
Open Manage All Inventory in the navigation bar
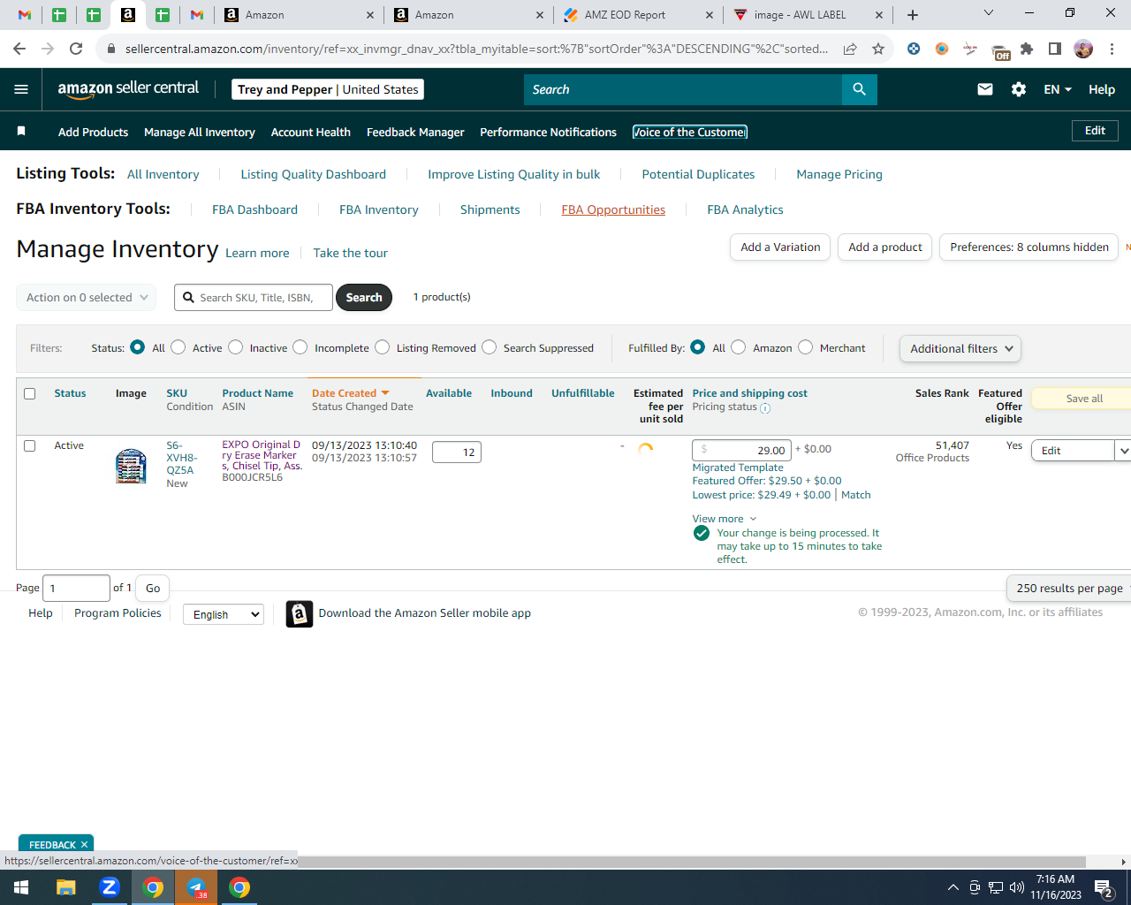200,132
